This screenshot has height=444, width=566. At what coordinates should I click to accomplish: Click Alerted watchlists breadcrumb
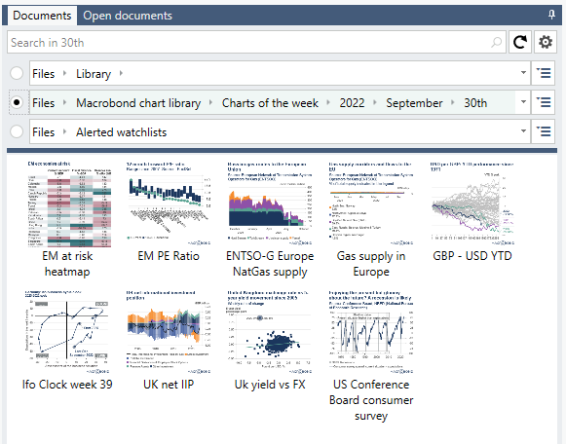121,132
